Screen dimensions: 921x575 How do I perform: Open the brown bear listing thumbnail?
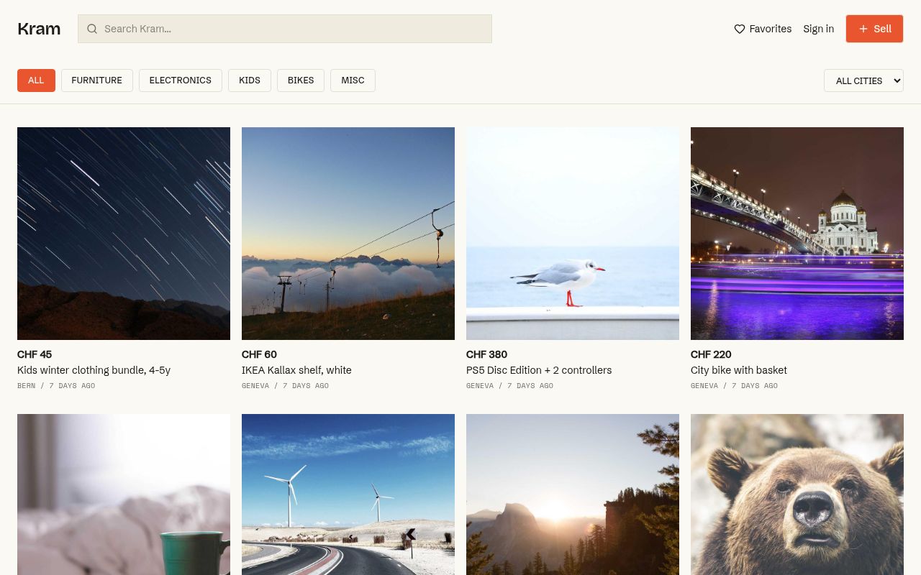(x=797, y=494)
